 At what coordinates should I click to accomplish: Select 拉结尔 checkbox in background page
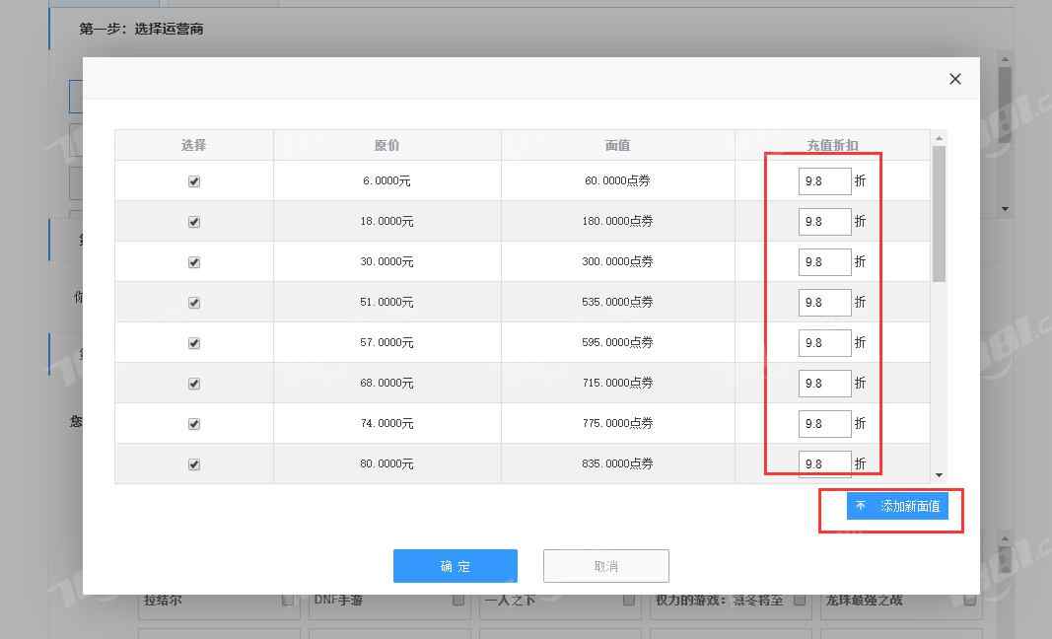(287, 600)
